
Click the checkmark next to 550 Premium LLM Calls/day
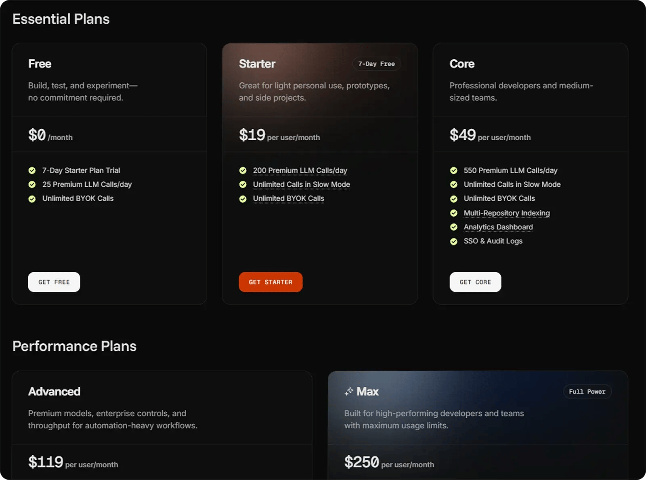click(454, 170)
